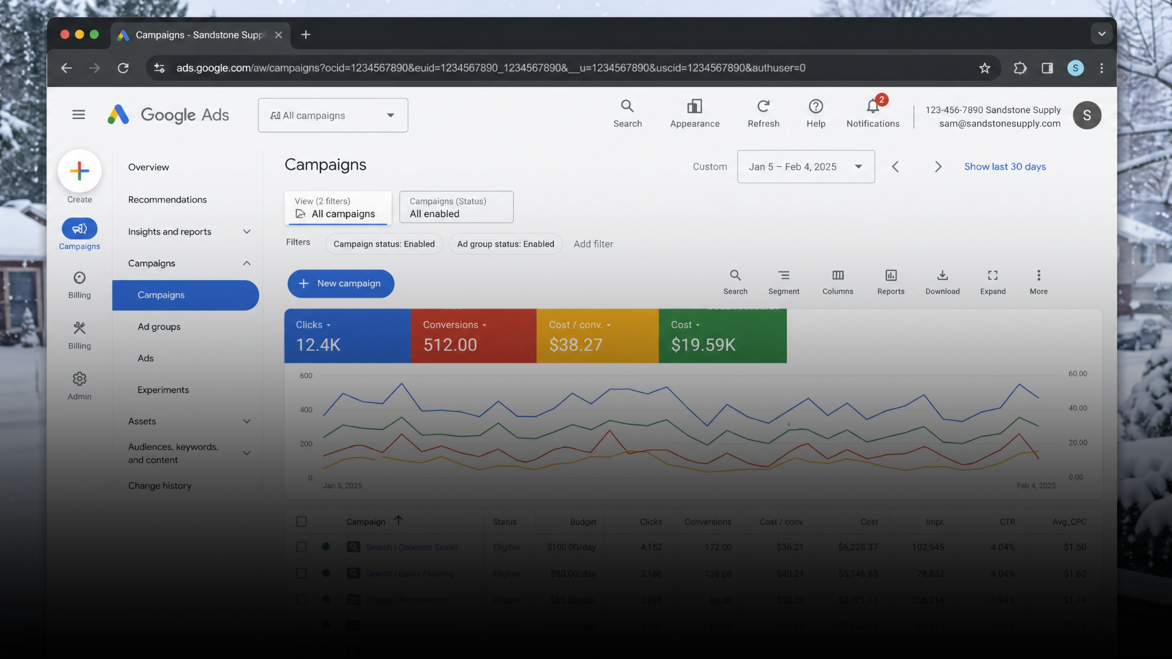The image size is (1172, 659).
Task: Select the All campaigns view tab
Action: [338, 207]
